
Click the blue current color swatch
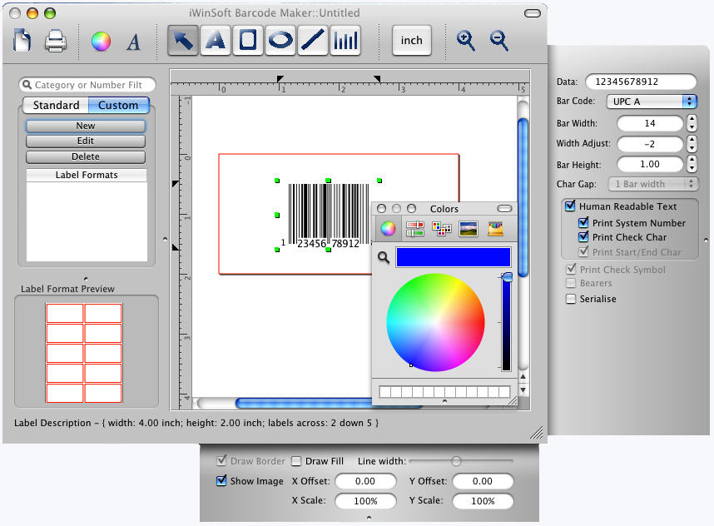pos(453,257)
